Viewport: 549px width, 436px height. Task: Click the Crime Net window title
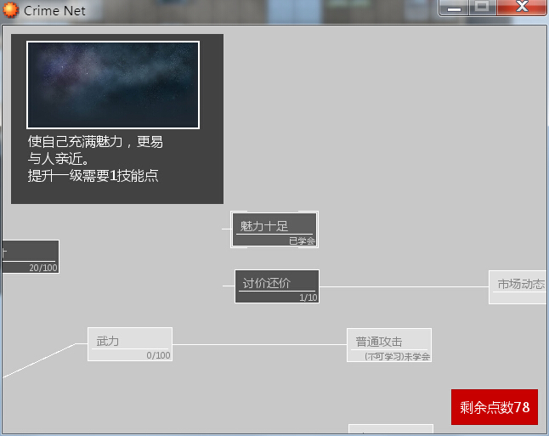54,11
